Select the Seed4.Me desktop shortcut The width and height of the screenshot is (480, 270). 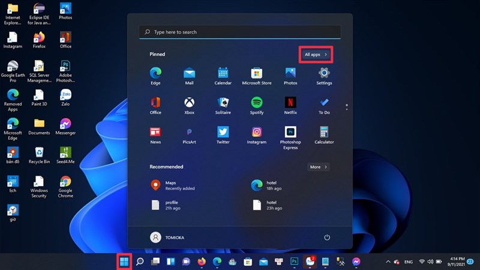65,155
